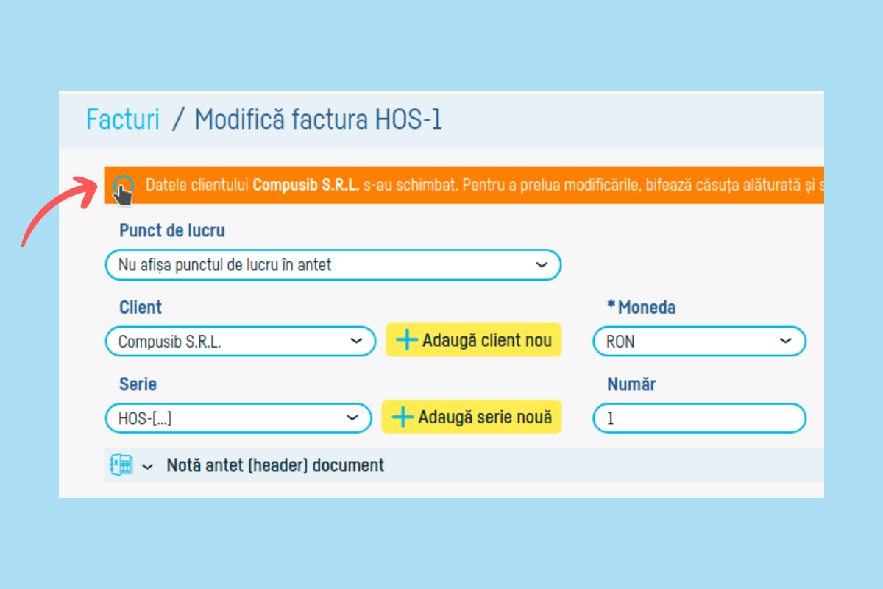This screenshot has height=589, width=883.
Task: Click the notepad icon beside Notă antet
Action: 121,465
